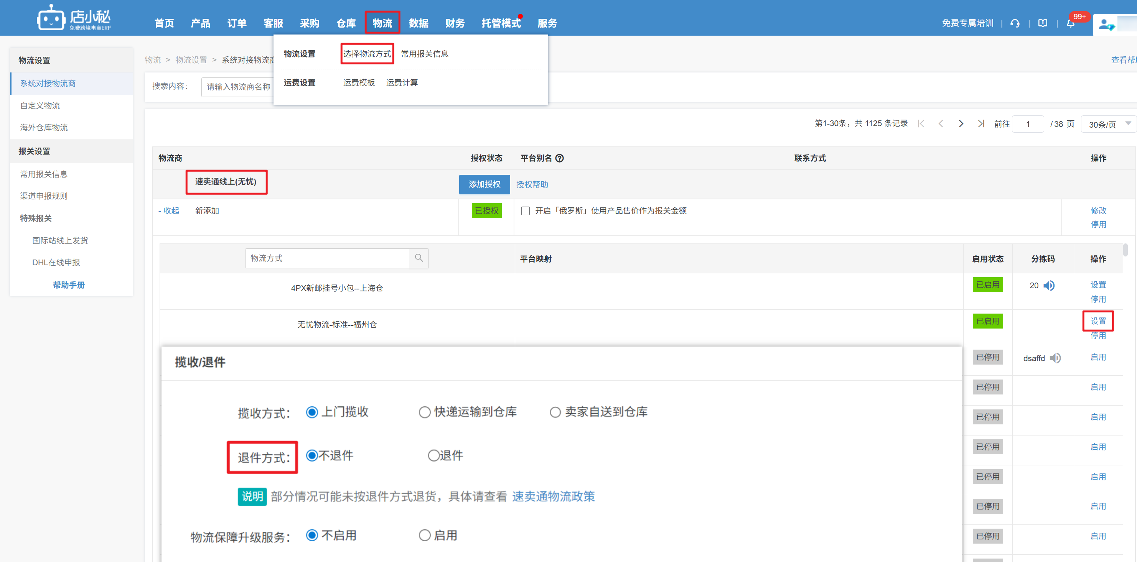Enable the 俄罗斯 customs amount checkbox

[x=525, y=211]
